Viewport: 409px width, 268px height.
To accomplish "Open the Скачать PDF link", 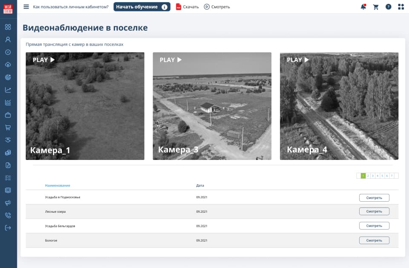I will [x=188, y=7].
